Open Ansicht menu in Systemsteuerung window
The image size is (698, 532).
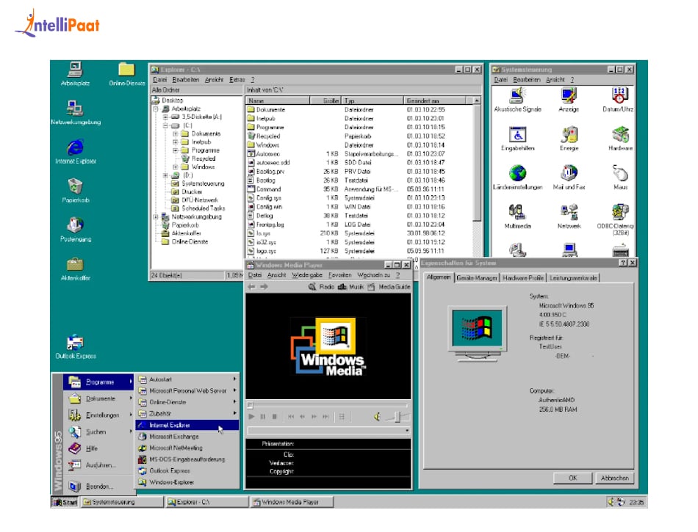coord(555,79)
